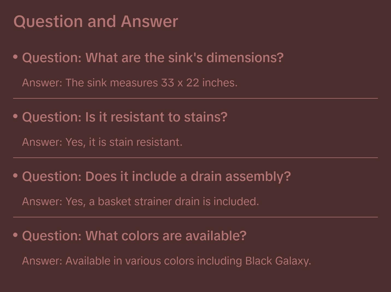Screen dimensions: 391x292
Task: Click the word "Question:" in the drain assembly item
Action: coord(52,177)
